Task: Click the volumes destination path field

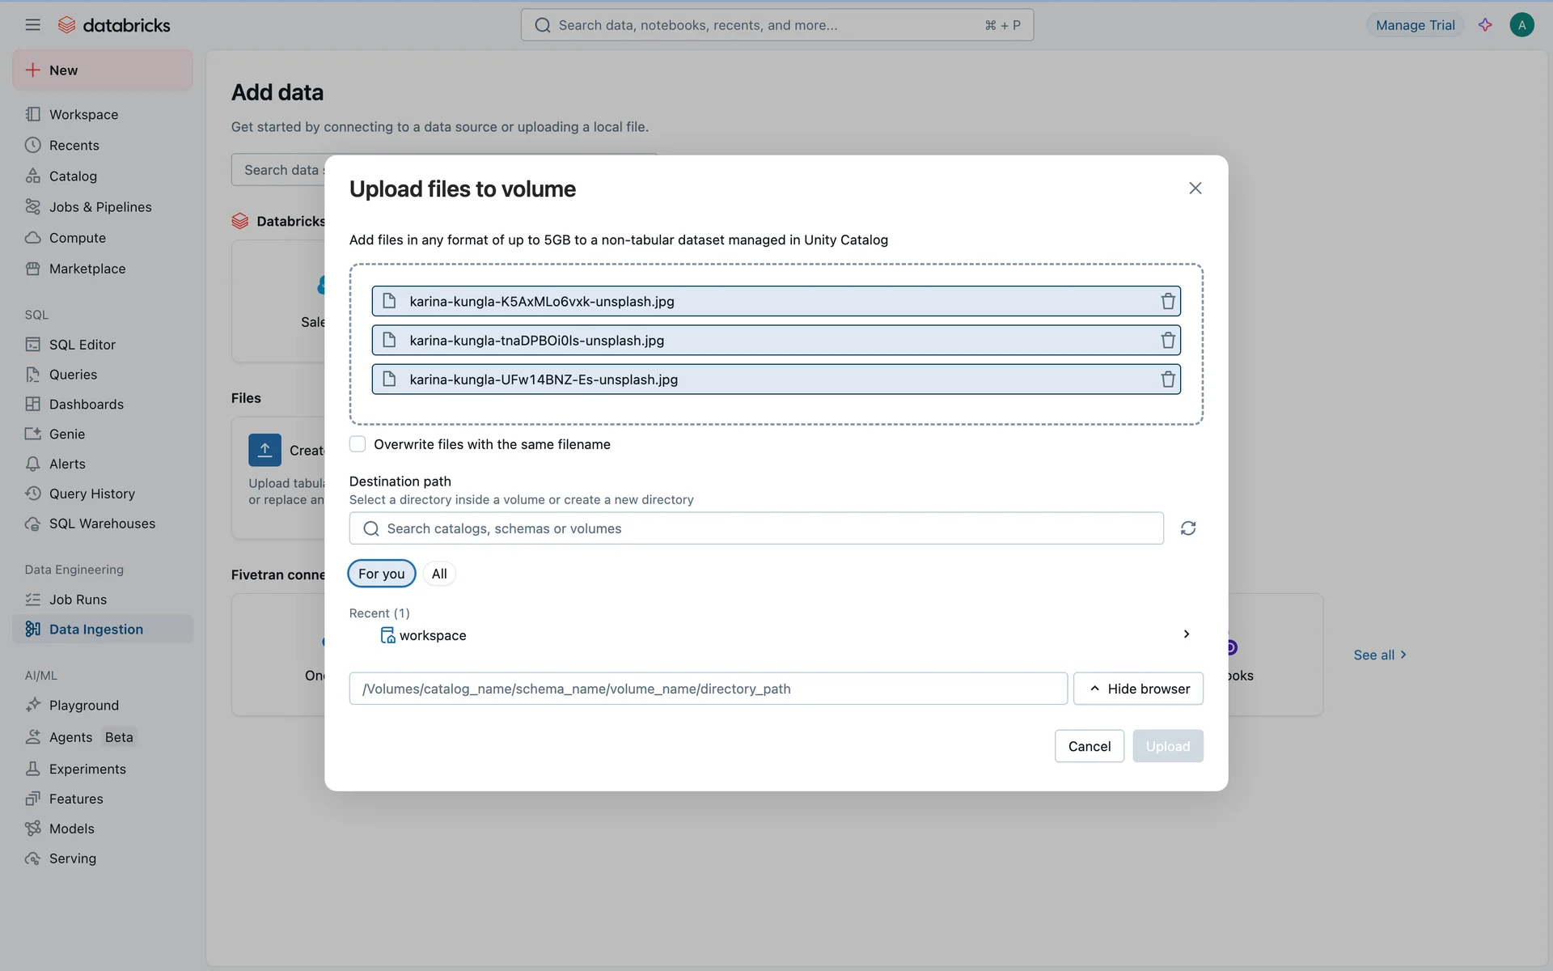Action: click(x=708, y=689)
